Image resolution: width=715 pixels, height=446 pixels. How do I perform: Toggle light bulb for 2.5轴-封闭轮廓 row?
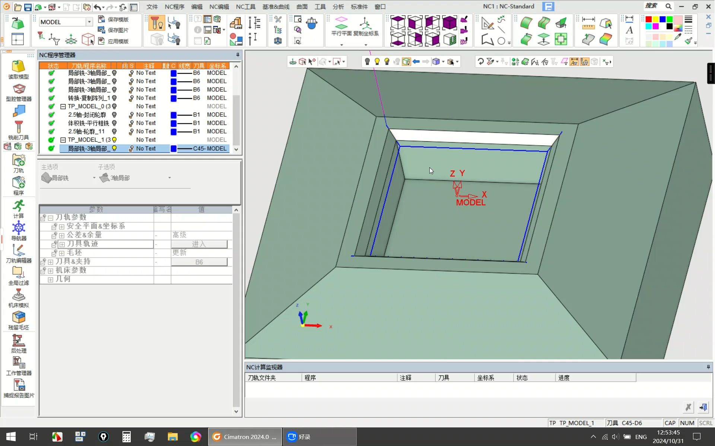114,115
